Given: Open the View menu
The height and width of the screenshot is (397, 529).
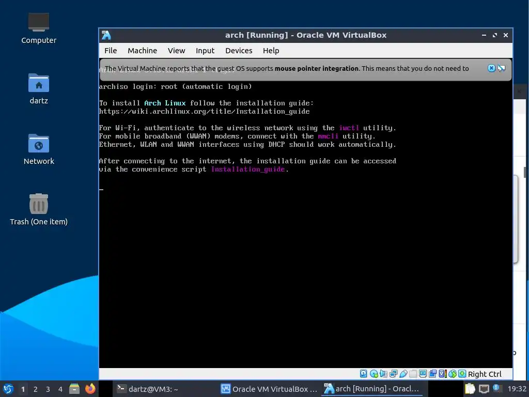Looking at the screenshot, I should [176, 51].
